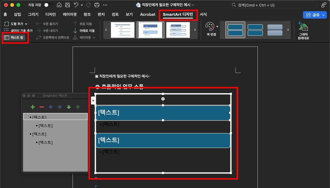Toggle the 텍스트 창 text pane button
The height and width of the screenshot is (188, 330).
14,37
